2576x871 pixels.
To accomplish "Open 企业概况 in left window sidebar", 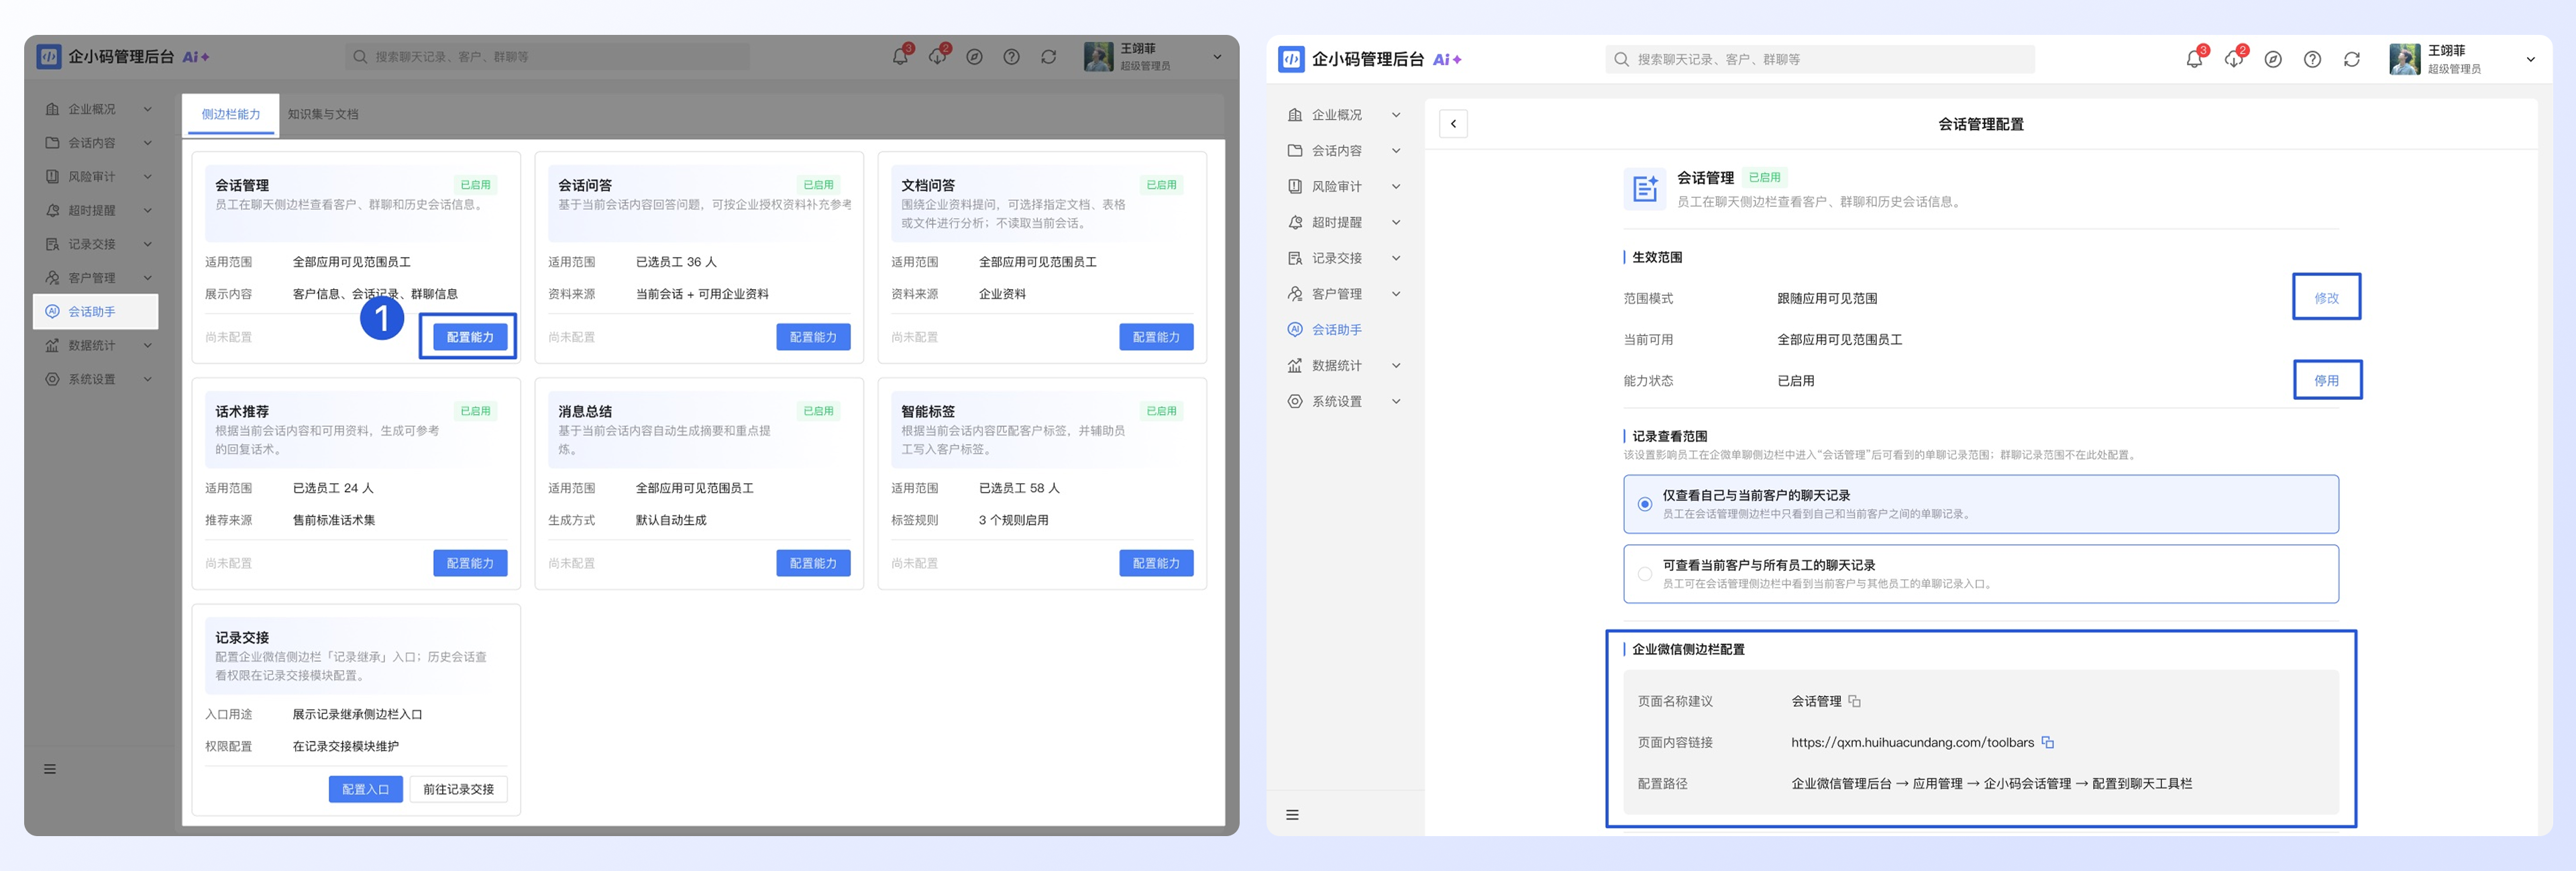I will point(91,109).
